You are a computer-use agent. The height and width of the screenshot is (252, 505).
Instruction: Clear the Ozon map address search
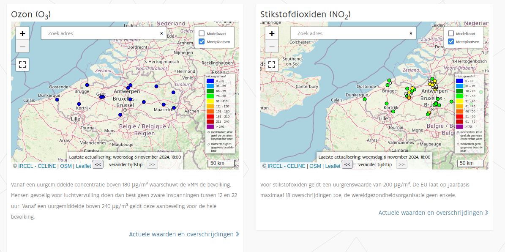tap(161, 33)
